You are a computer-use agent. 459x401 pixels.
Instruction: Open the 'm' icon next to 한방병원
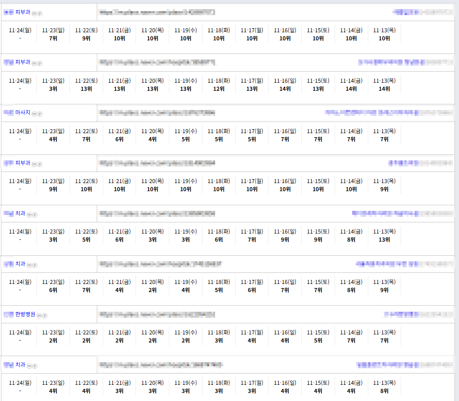(x=40, y=315)
